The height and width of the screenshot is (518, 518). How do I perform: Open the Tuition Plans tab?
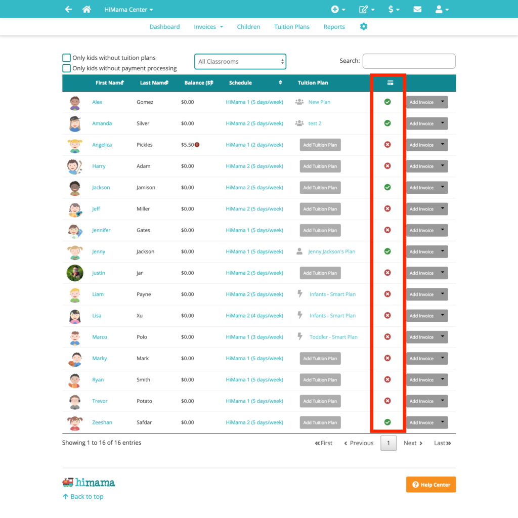tap(292, 27)
